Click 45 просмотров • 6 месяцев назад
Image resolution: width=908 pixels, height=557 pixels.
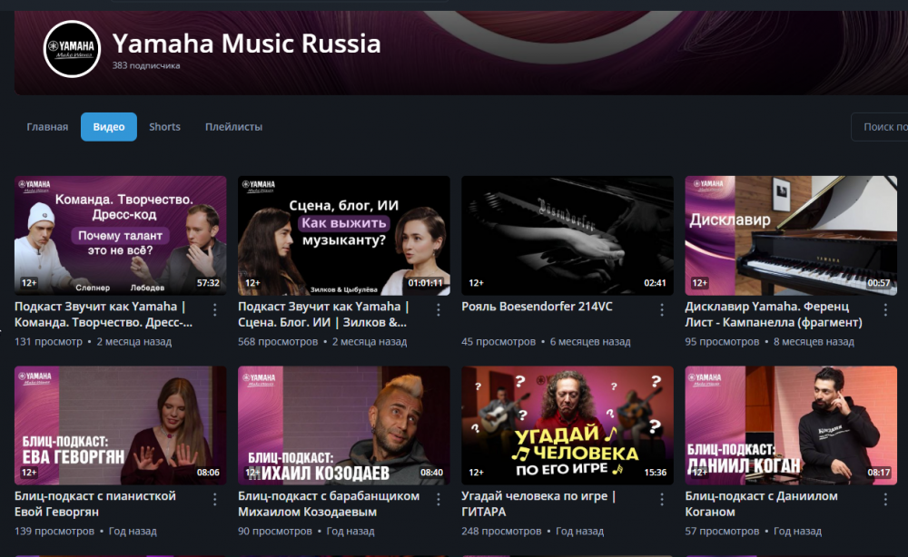tap(546, 342)
